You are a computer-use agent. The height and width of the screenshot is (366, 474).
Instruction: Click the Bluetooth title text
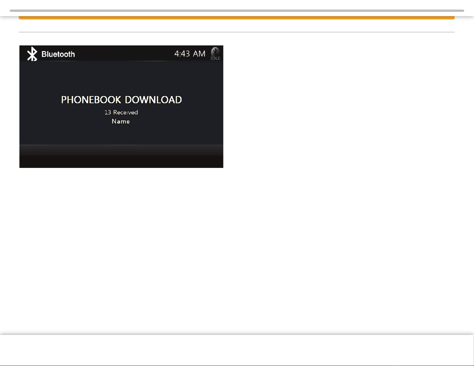click(58, 54)
